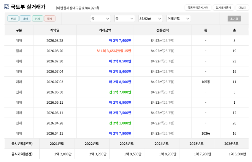Viewport: 252px width, 162px height.
Task: Click the 더보기 button
Action: click(x=242, y=8)
